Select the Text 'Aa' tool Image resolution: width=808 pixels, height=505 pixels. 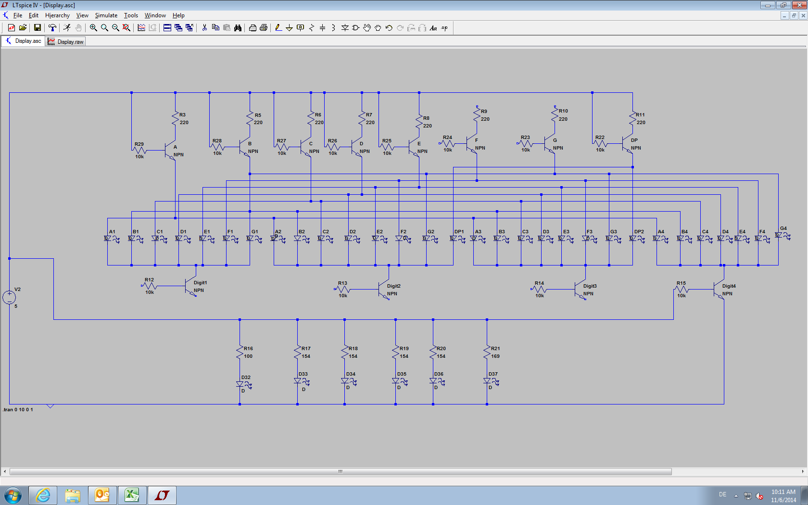pos(433,28)
